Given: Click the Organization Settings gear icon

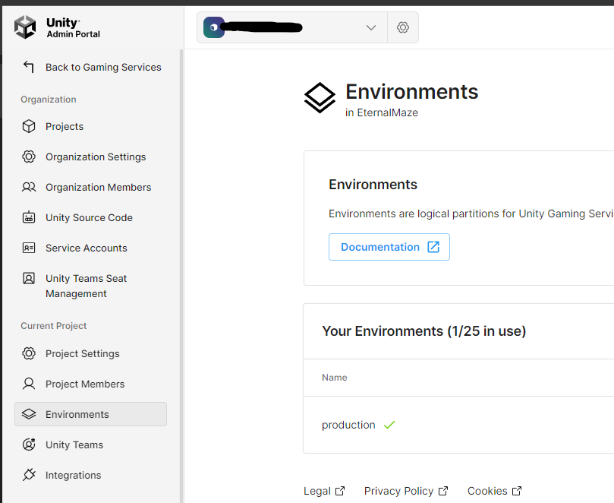Looking at the screenshot, I should pos(29,157).
